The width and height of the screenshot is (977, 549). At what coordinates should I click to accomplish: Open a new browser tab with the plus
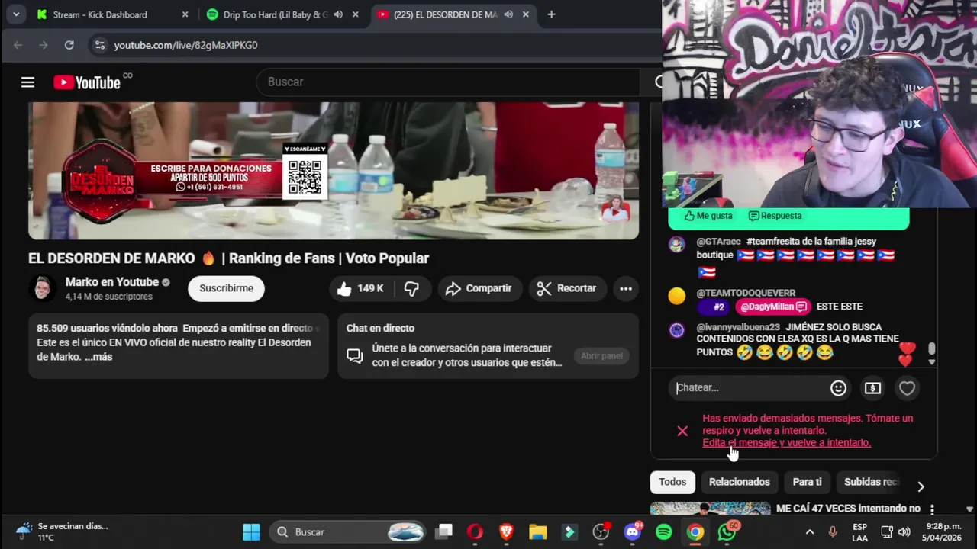coord(551,14)
